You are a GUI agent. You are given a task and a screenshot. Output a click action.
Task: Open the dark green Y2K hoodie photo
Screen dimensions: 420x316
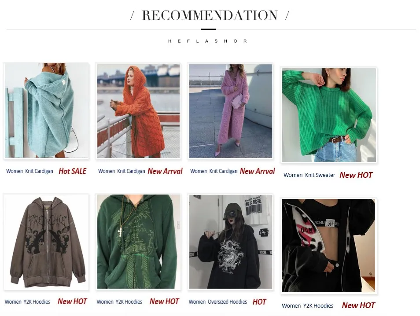(x=138, y=242)
